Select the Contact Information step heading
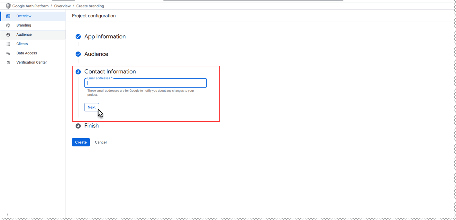456x220 pixels. (110, 72)
